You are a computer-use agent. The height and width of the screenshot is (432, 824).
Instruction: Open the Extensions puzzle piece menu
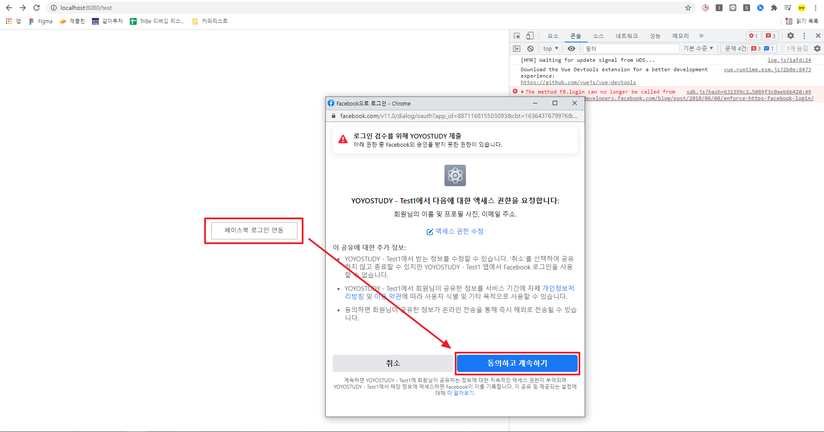774,8
